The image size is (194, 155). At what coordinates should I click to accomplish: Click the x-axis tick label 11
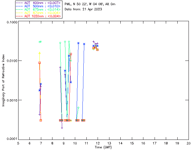tap(86, 143)
